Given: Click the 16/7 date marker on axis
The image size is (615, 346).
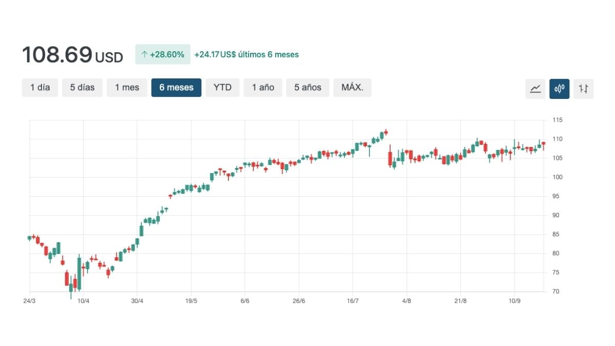Looking at the screenshot, I should (x=353, y=301).
